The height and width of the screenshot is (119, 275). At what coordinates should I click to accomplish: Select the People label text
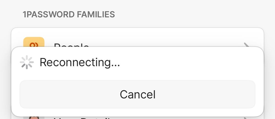click(x=72, y=45)
